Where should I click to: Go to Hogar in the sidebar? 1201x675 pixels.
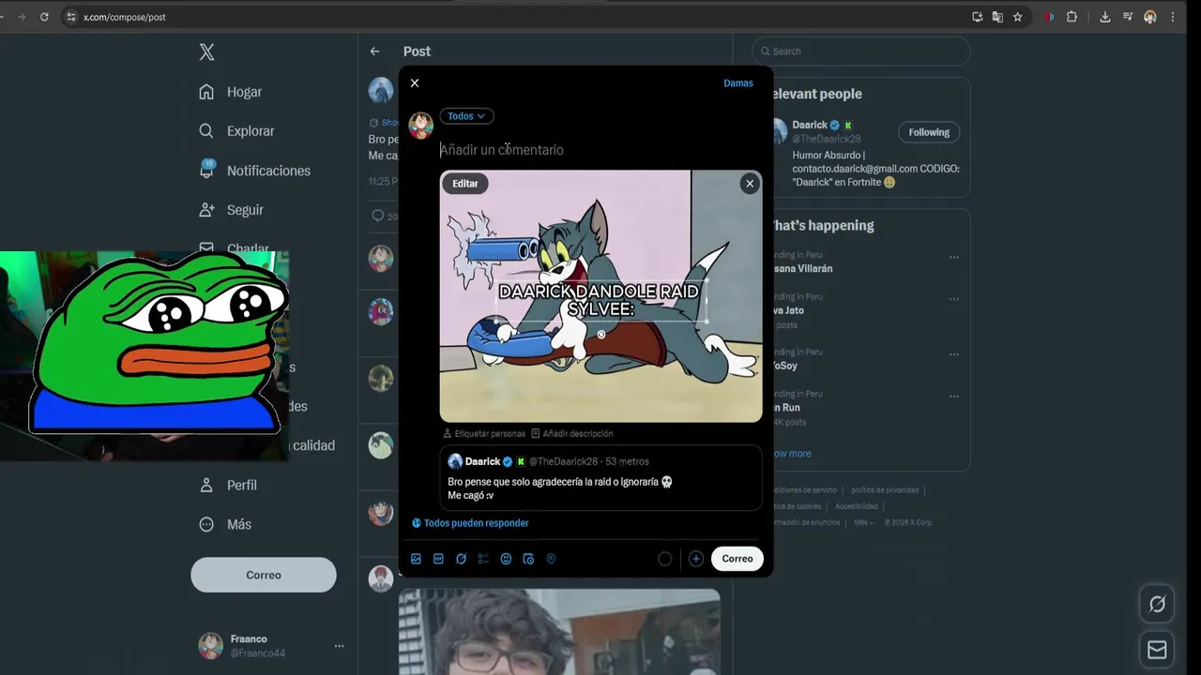tap(230, 92)
